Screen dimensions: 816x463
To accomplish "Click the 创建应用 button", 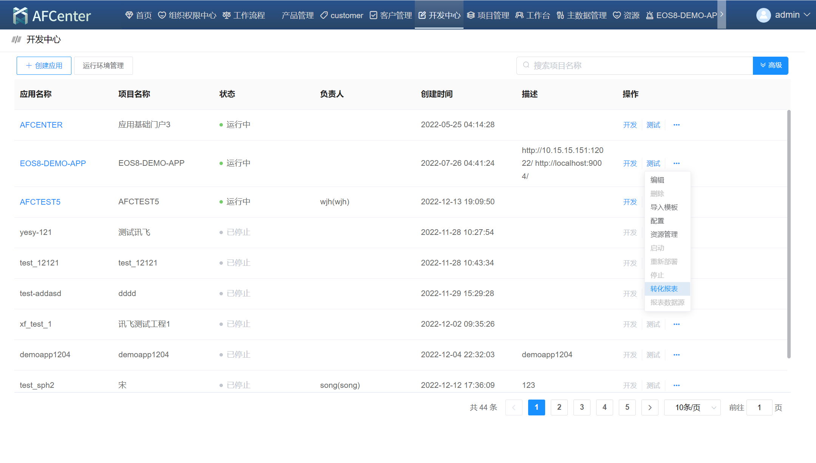I will tap(44, 66).
